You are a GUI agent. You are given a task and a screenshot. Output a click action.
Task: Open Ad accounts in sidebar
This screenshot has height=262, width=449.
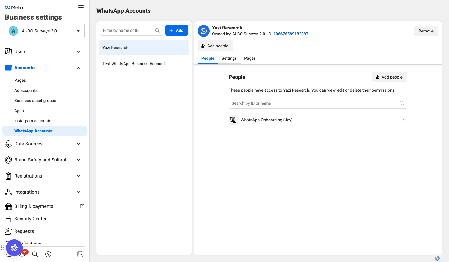pyautogui.click(x=26, y=90)
